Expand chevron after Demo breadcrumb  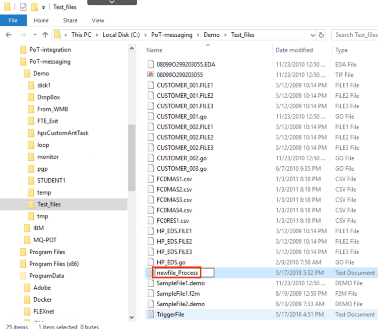[225, 35]
